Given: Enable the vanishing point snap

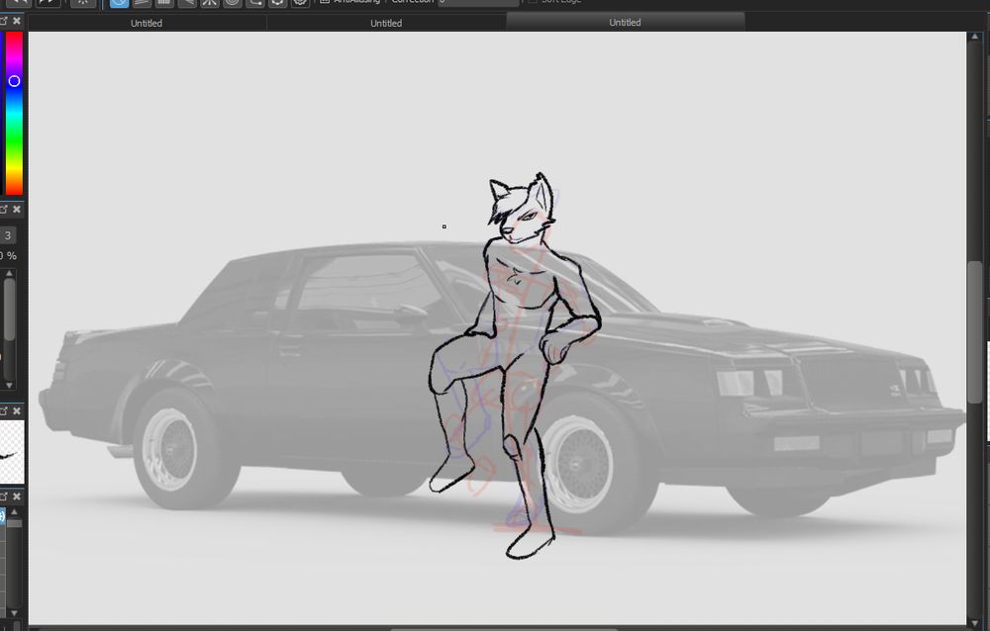Looking at the screenshot, I should point(187,2).
